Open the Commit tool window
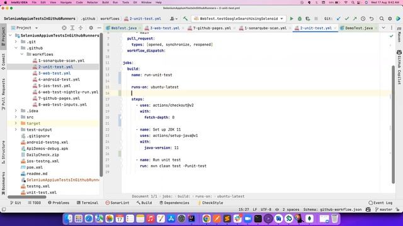Image resolution: width=403 pixels, height=226 pixels. [3, 62]
